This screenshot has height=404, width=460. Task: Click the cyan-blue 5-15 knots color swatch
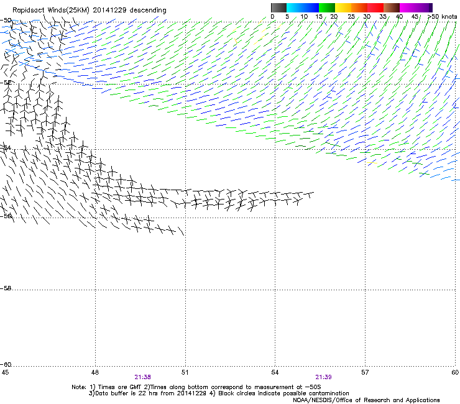(303, 7)
